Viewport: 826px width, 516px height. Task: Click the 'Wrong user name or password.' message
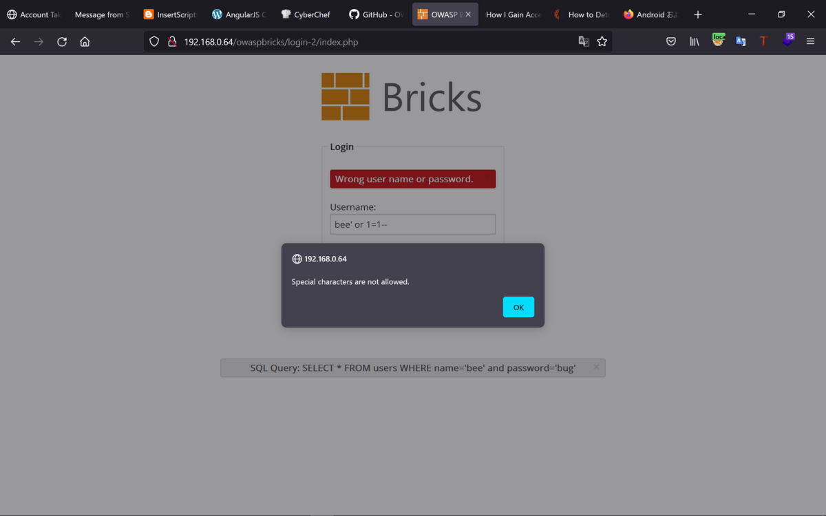(413, 179)
